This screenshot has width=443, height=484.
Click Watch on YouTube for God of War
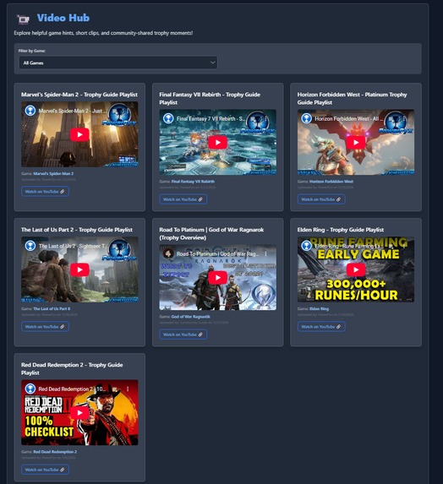pyautogui.click(x=183, y=334)
